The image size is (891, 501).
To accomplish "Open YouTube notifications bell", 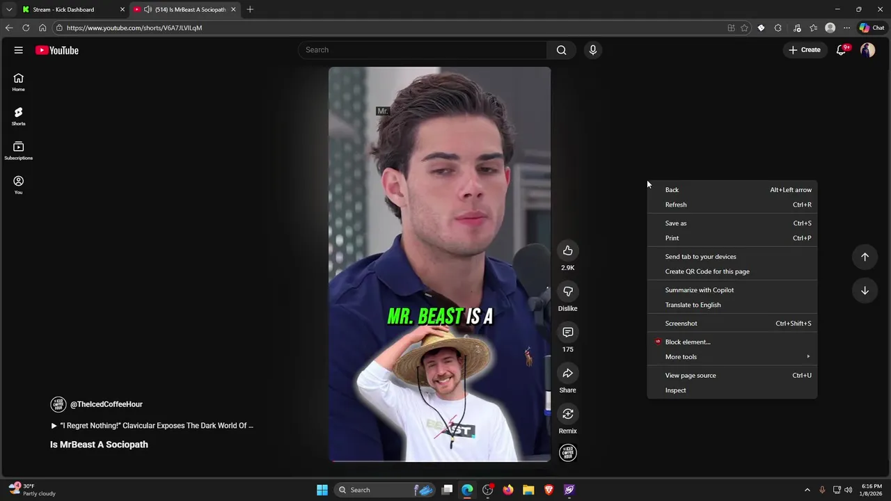I will (x=842, y=50).
